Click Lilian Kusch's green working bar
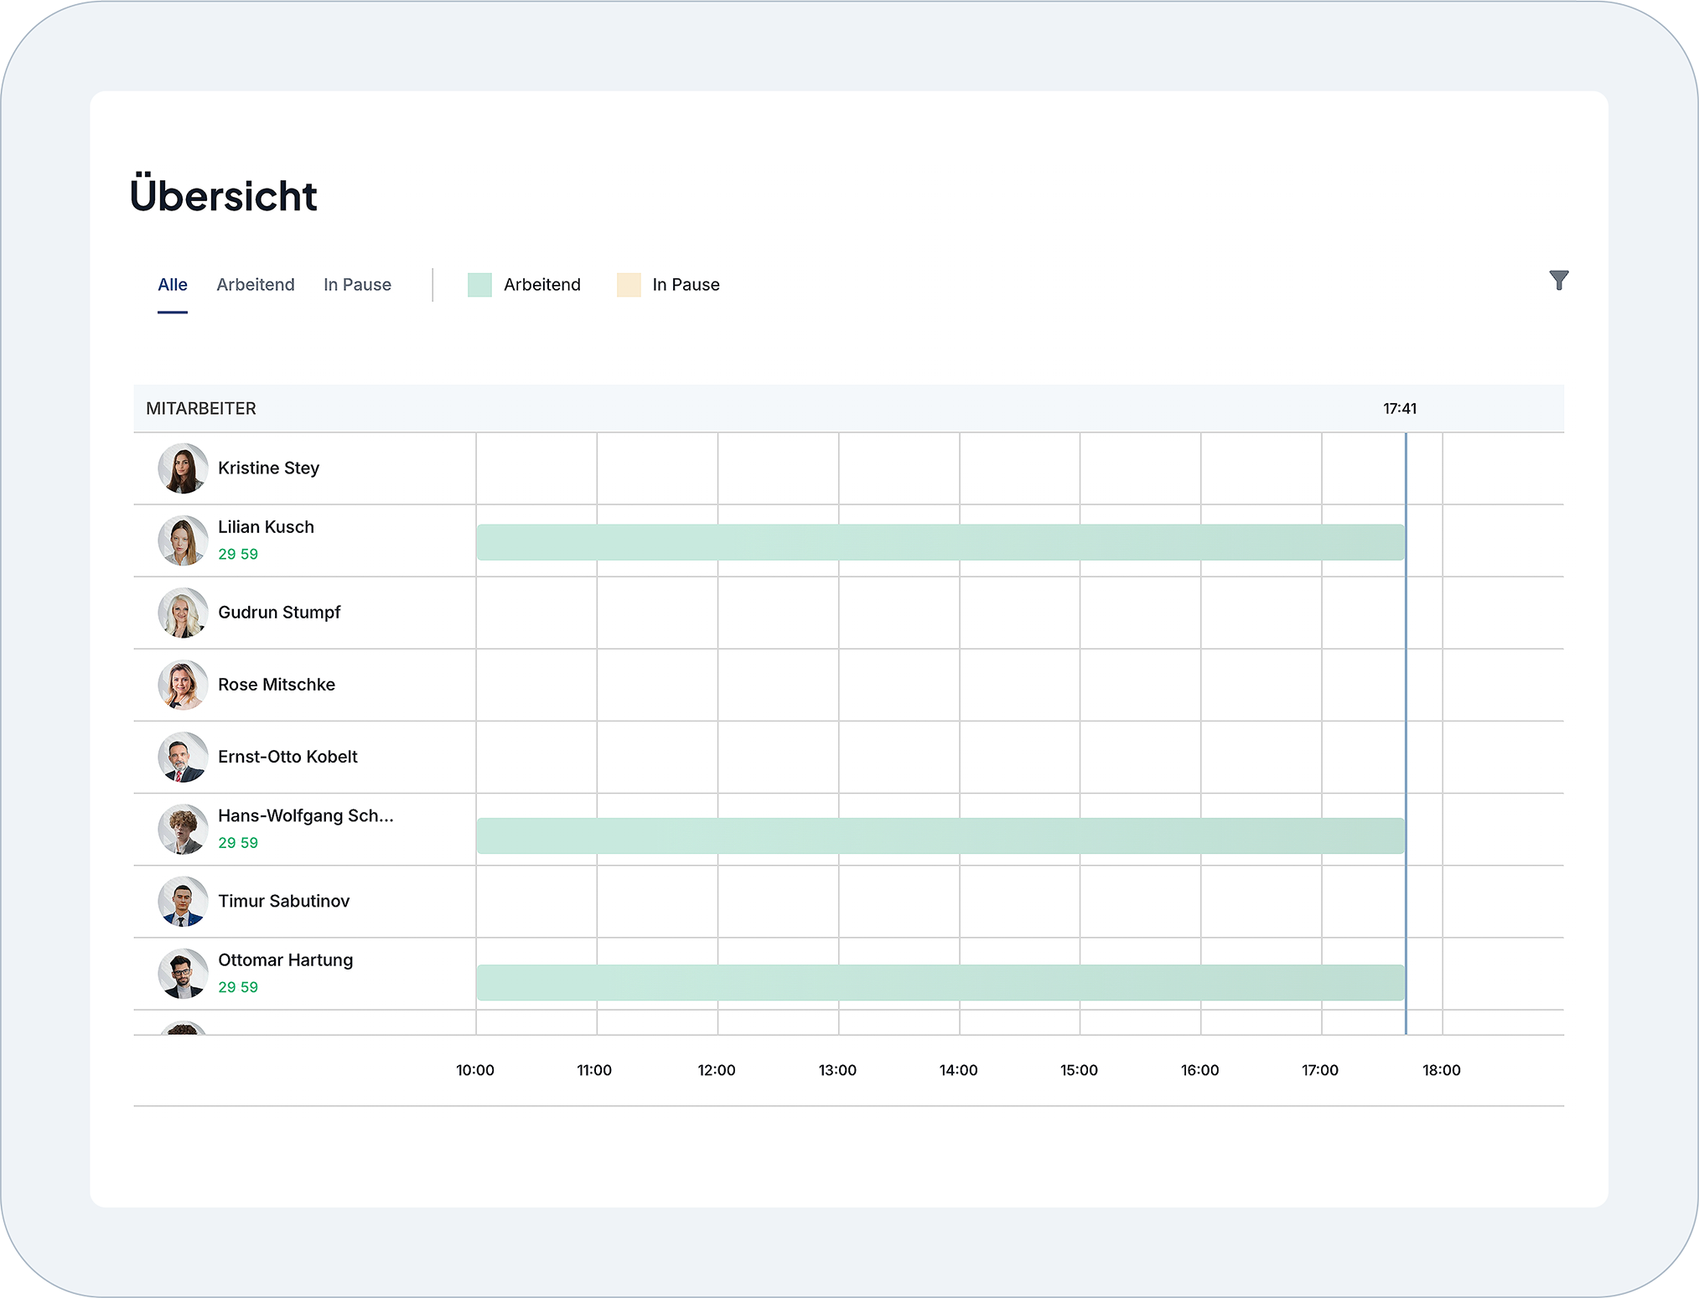This screenshot has height=1298, width=1699. (x=940, y=542)
